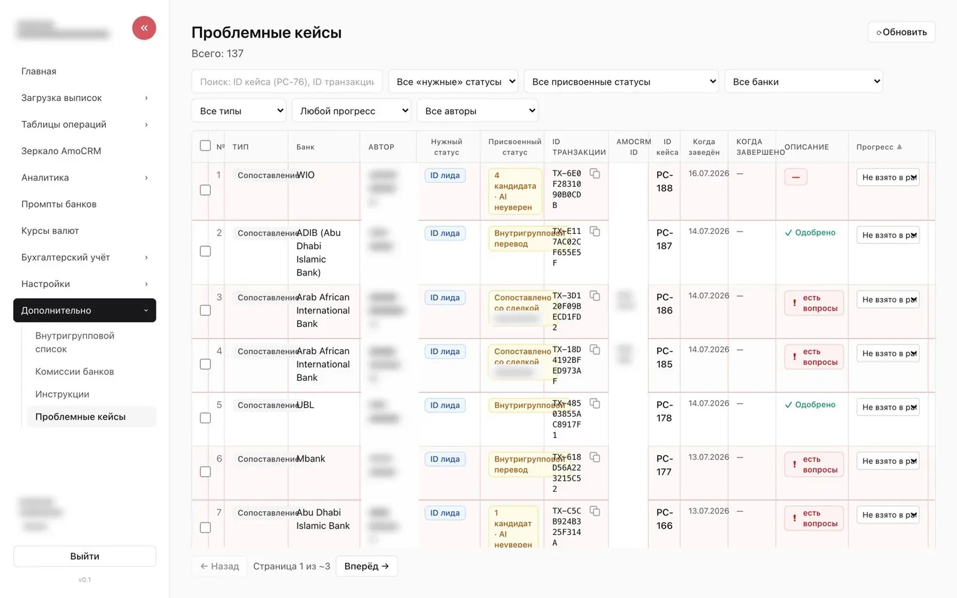Check the checkbox for row 2 ADIB

point(205,251)
